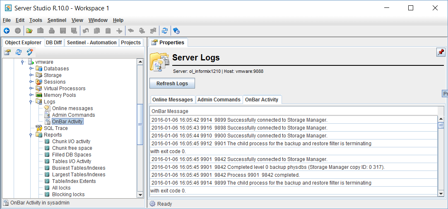Click the open folder toolbar icon
448x209 pixels.
click(29, 31)
